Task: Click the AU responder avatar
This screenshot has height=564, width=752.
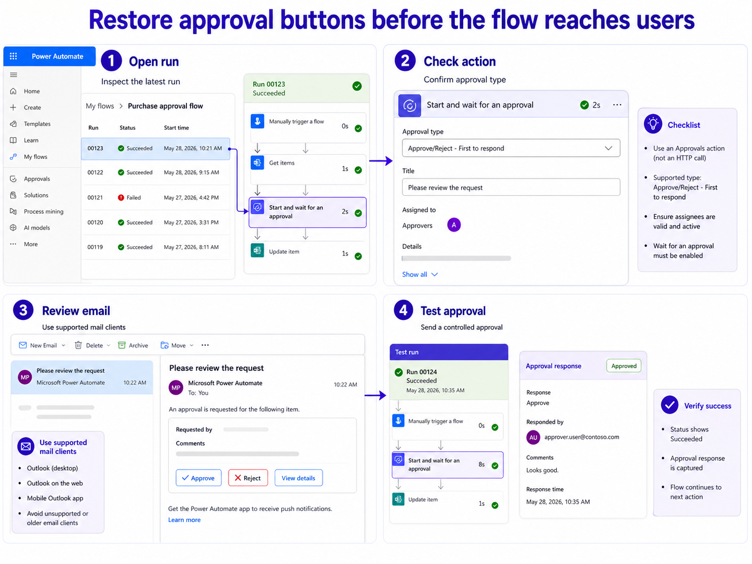Action: (x=533, y=437)
